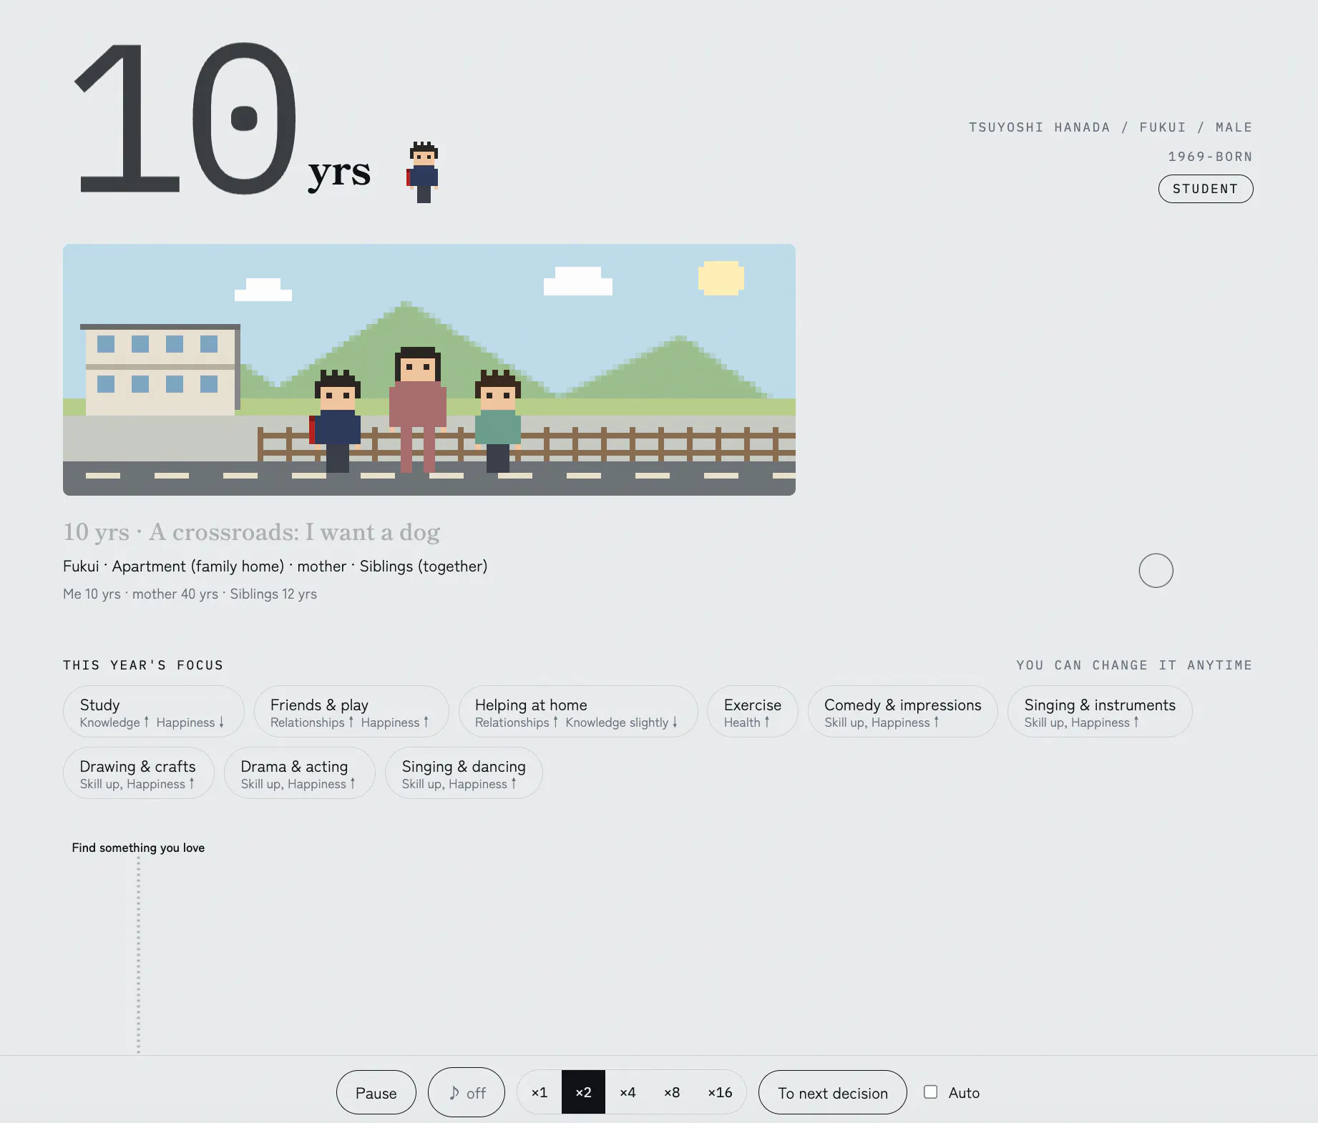Click the green-shirt sibling in the scene

(x=498, y=421)
